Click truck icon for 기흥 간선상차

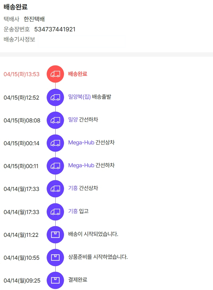55,189
